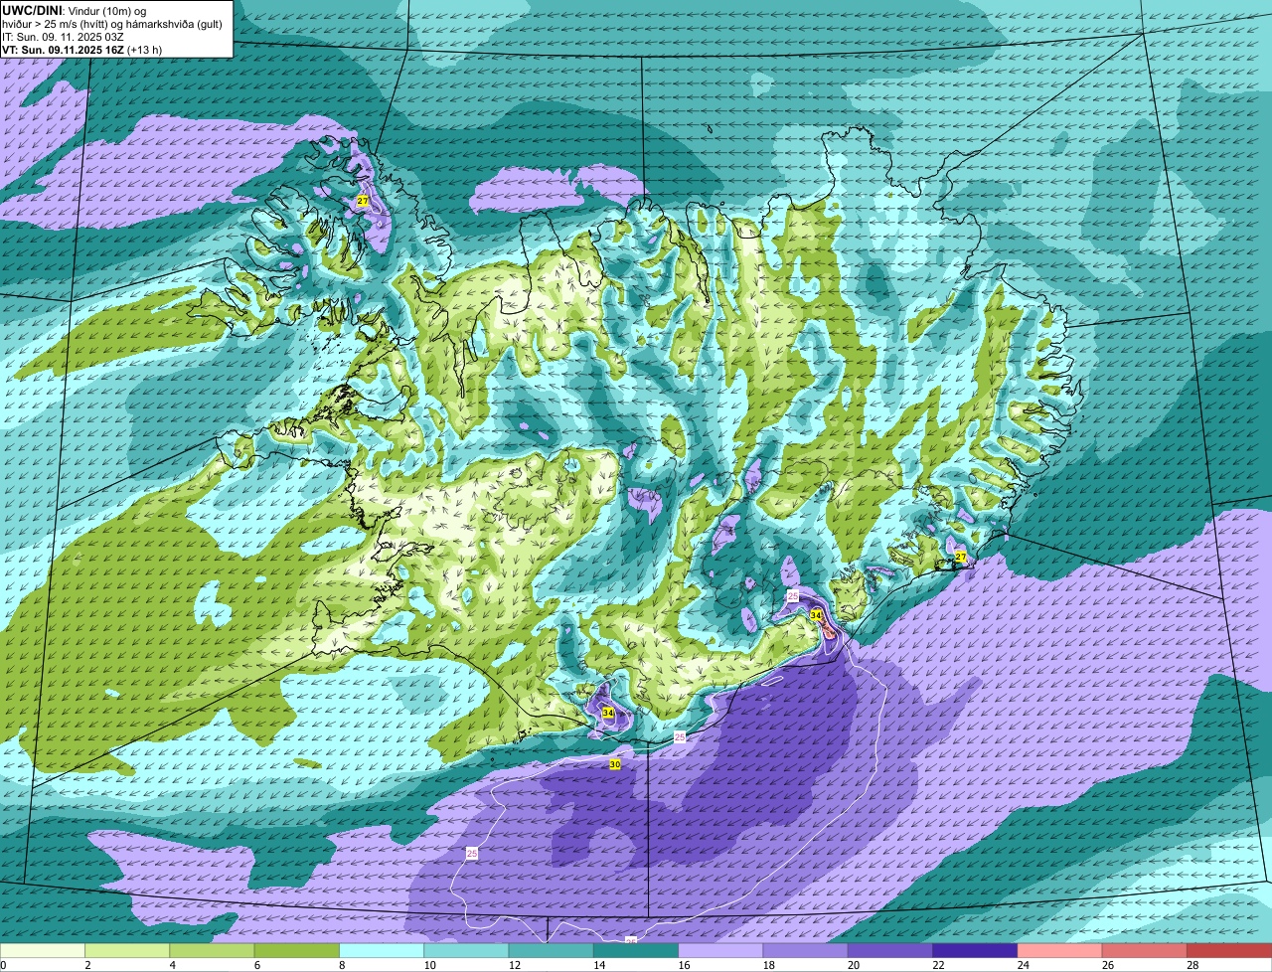Select the 20–22 m/s purple legend swatch
Image resolution: width=1272 pixels, height=972 pixels.
(x=890, y=951)
